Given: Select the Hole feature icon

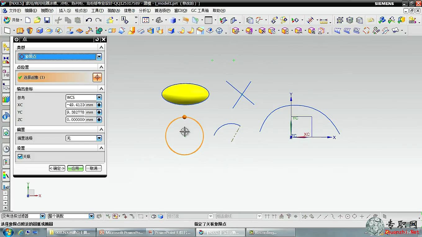Looking at the screenshot, I should 39,31.
